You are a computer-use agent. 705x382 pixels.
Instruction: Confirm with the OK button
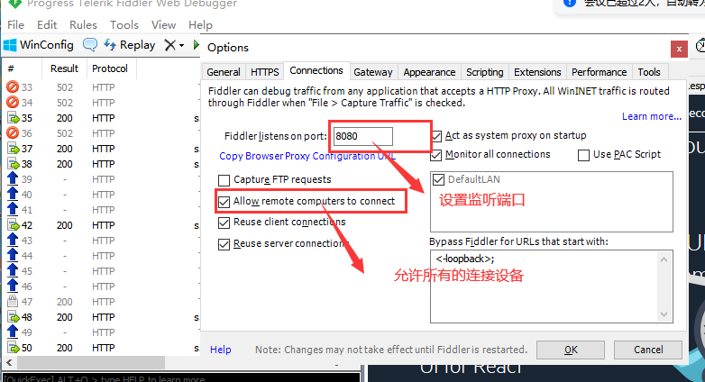tap(571, 350)
